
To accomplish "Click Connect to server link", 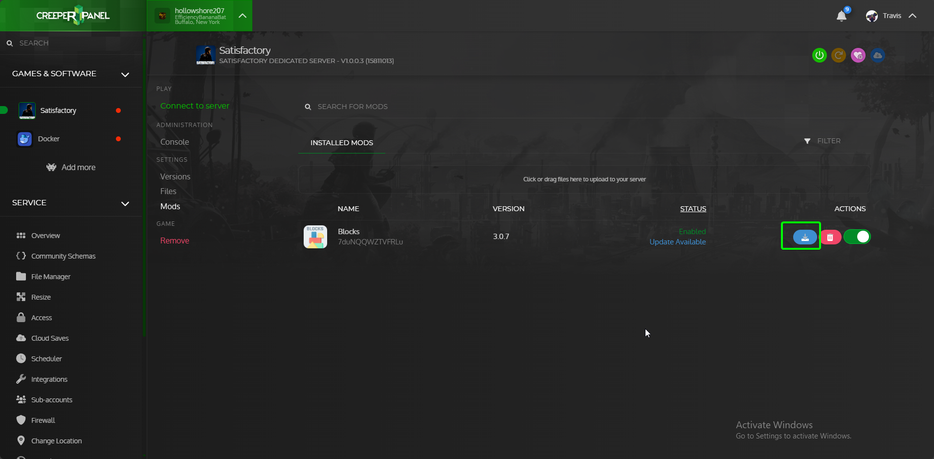I will (195, 106).
